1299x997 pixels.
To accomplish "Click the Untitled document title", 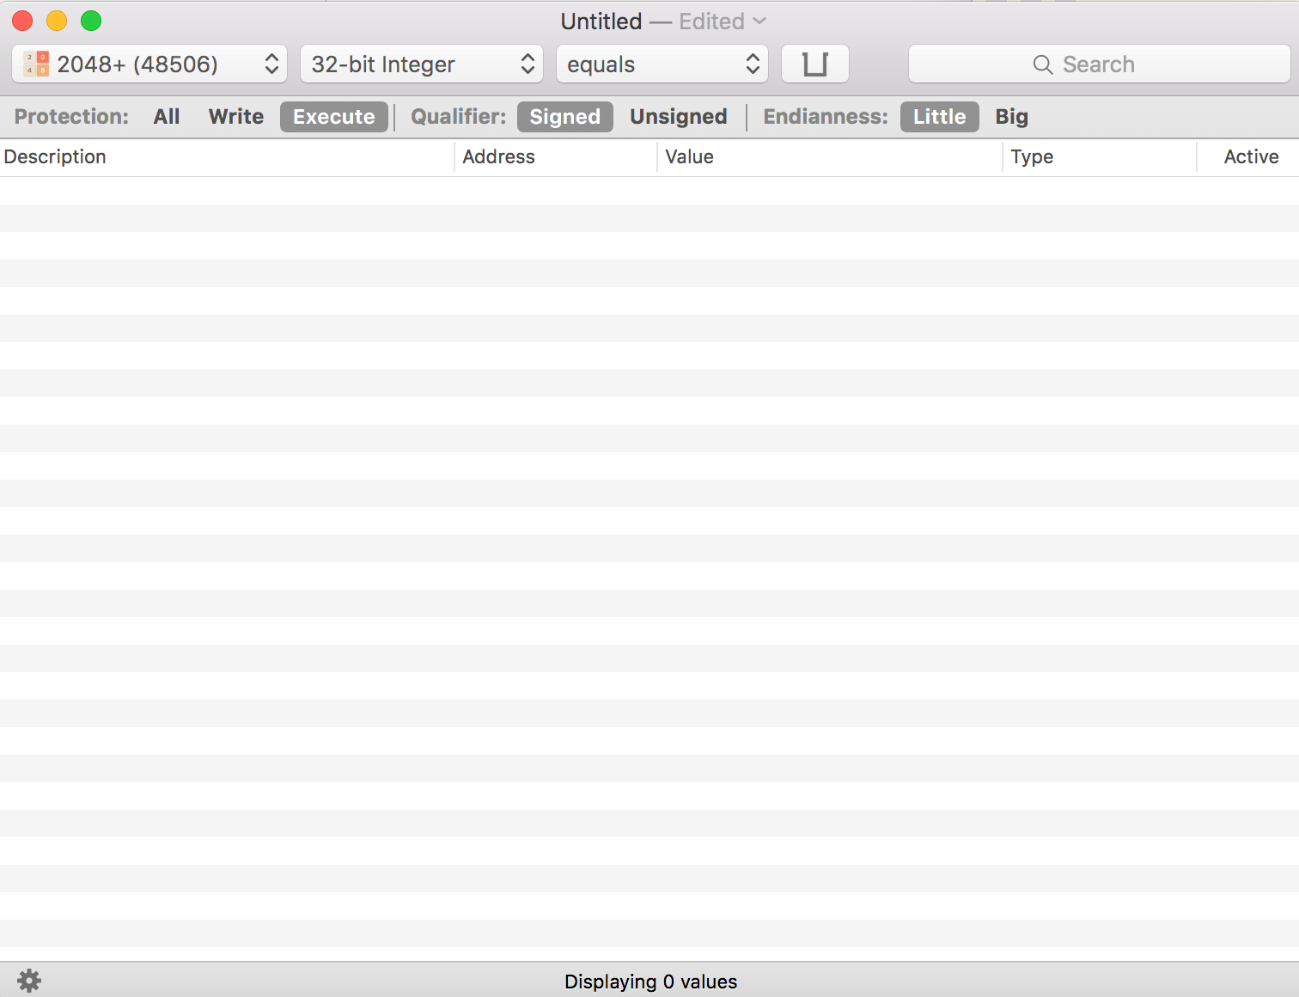I will (x=601, y=21).
